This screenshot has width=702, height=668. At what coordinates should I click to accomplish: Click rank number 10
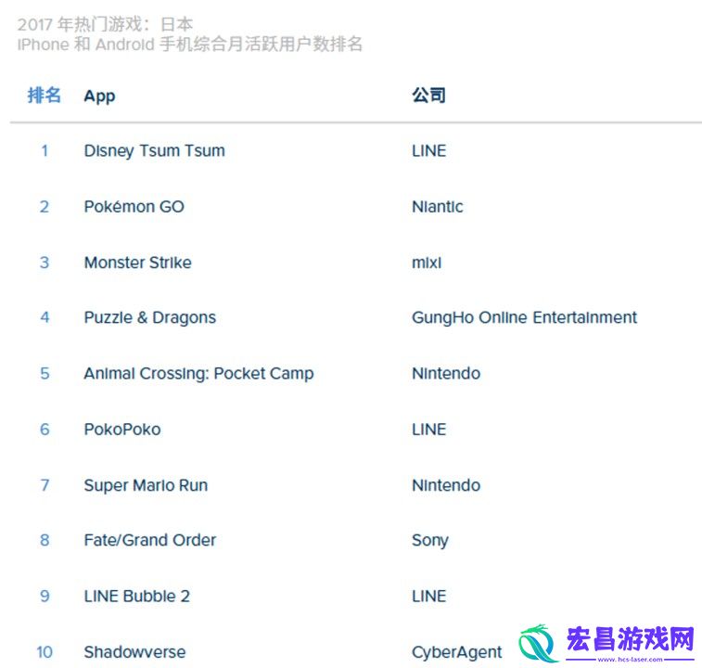[x=45, y=652]
